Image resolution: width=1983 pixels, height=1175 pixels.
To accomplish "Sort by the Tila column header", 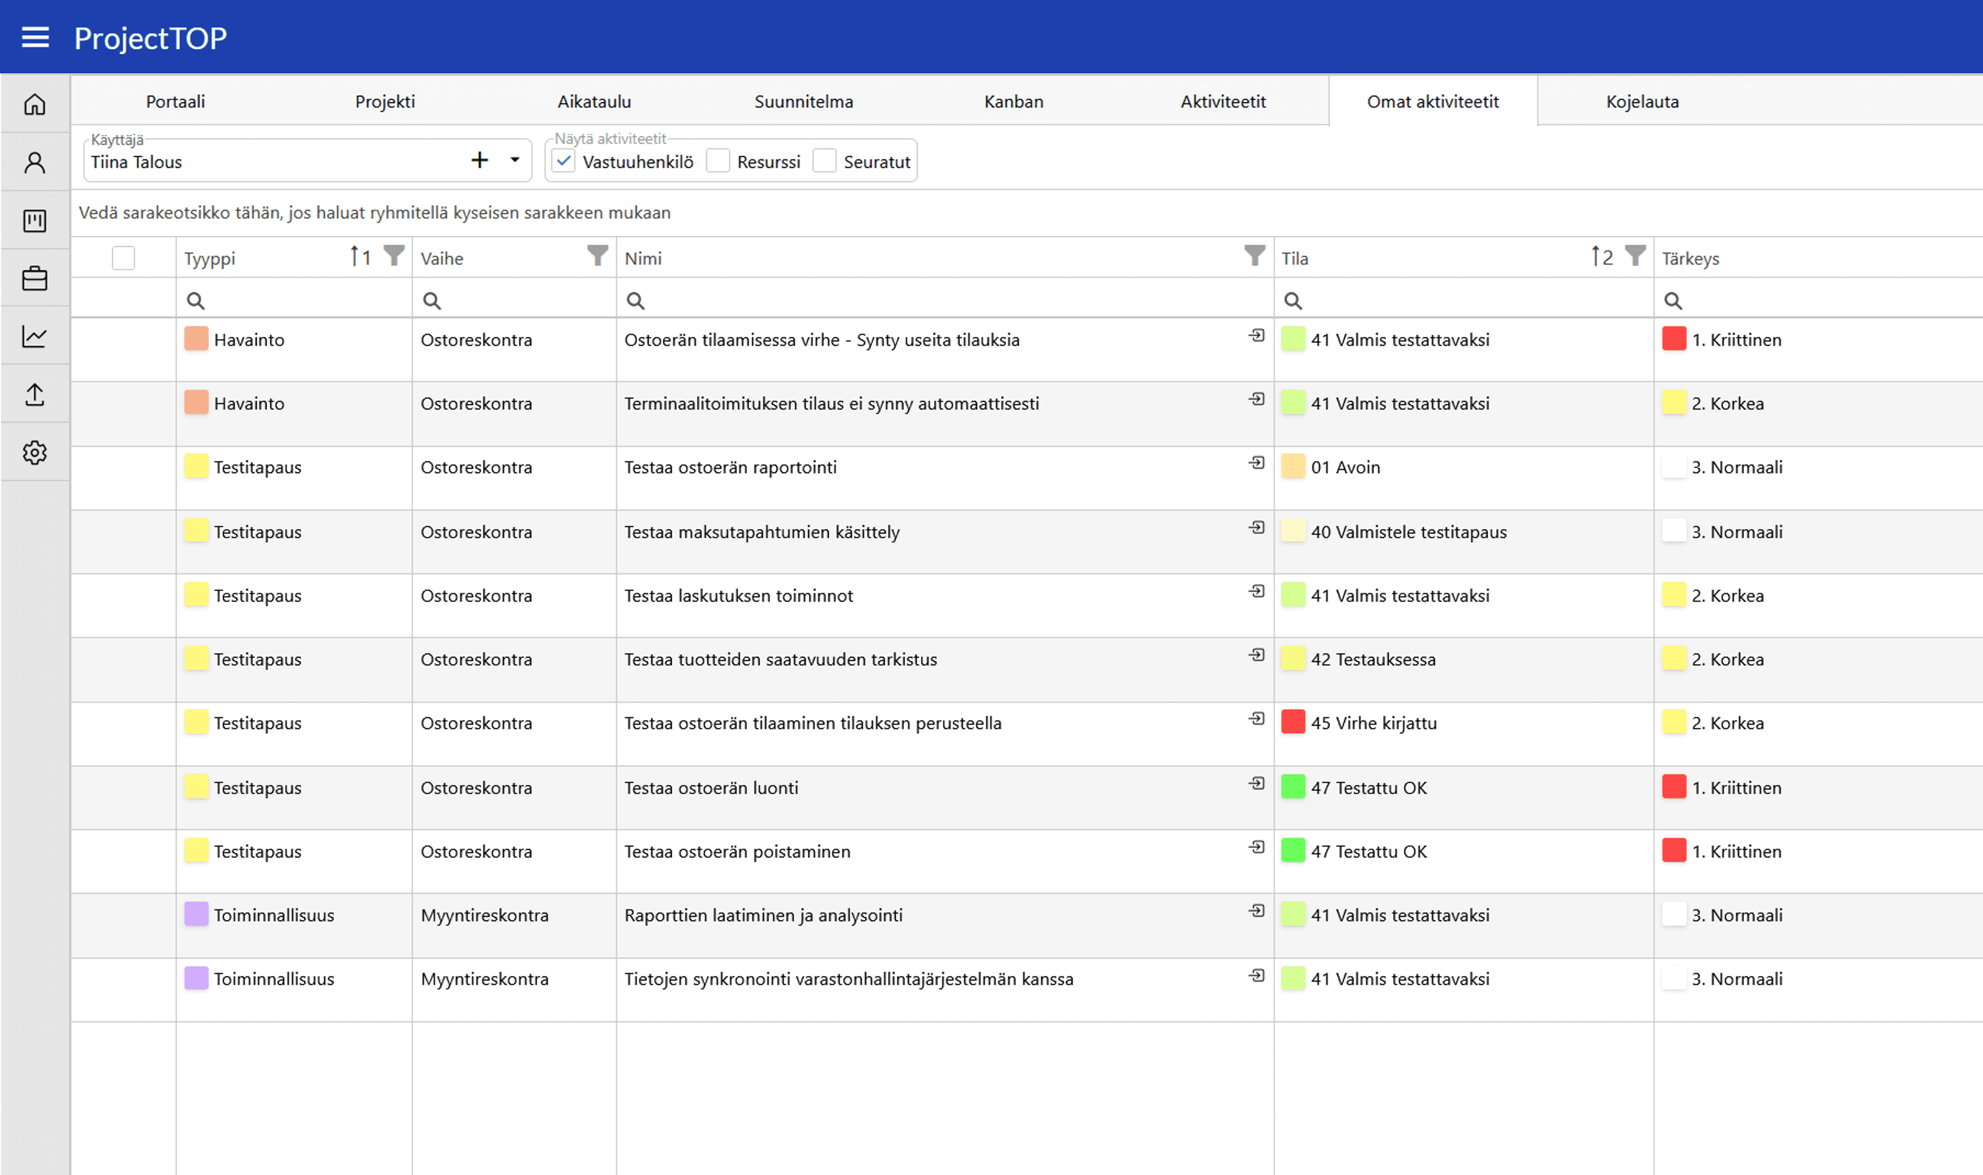I will 1295,259.
